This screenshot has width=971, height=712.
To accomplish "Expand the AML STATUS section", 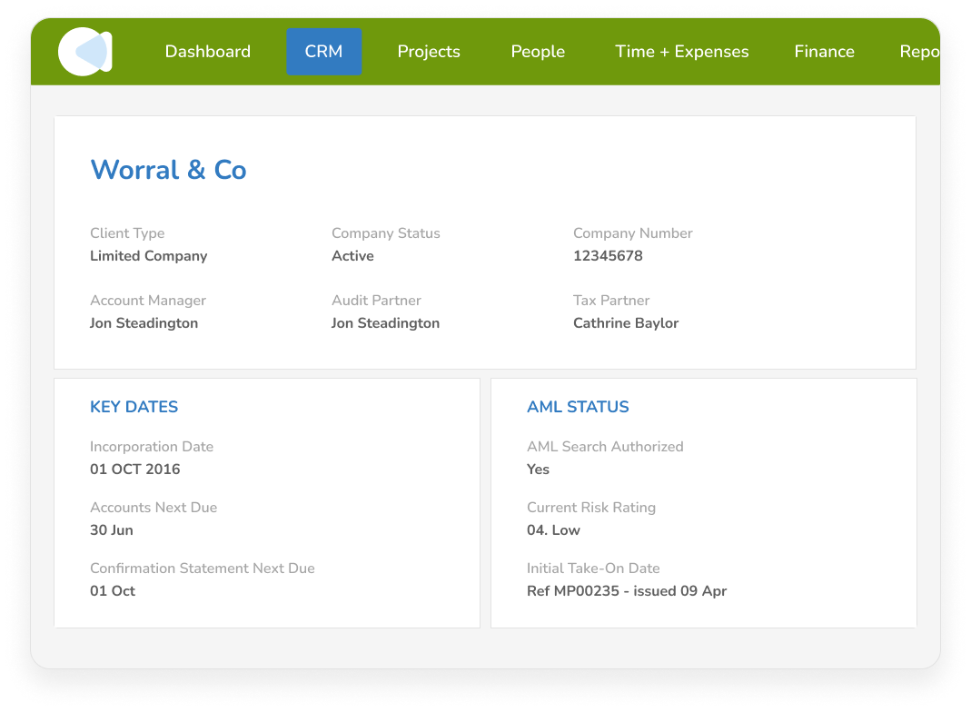I will 578,407.
